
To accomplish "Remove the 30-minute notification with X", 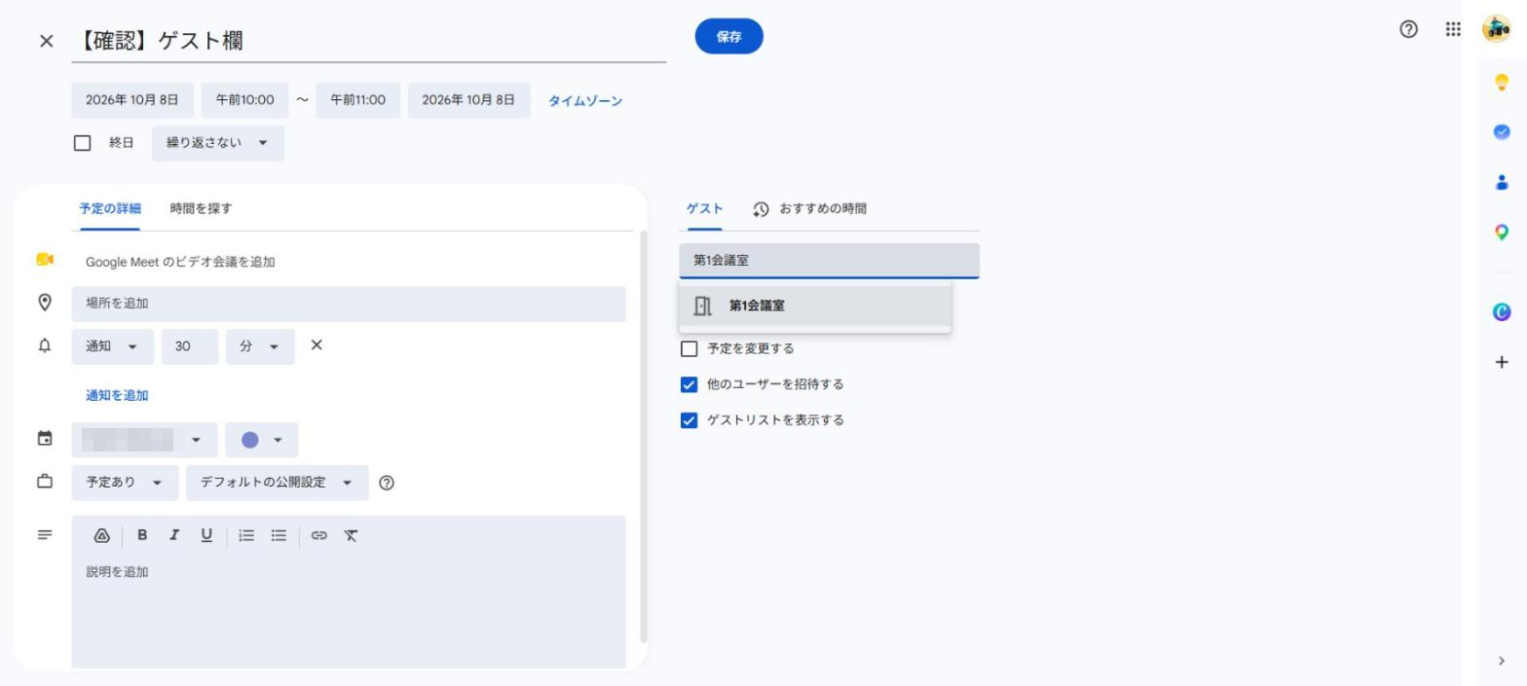I will (316, 345).
